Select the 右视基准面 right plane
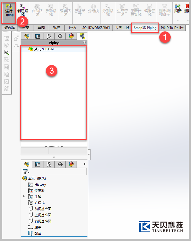This screenshot has height=241, width=191. (x=40, y=221)
